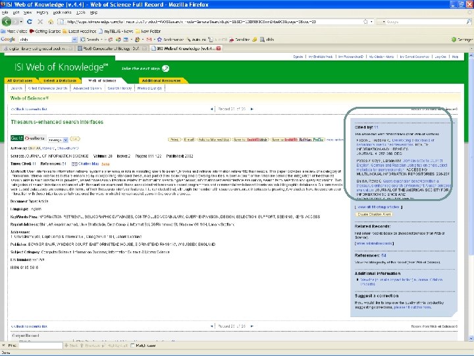Open the Citation Map icon

[74, 163]
